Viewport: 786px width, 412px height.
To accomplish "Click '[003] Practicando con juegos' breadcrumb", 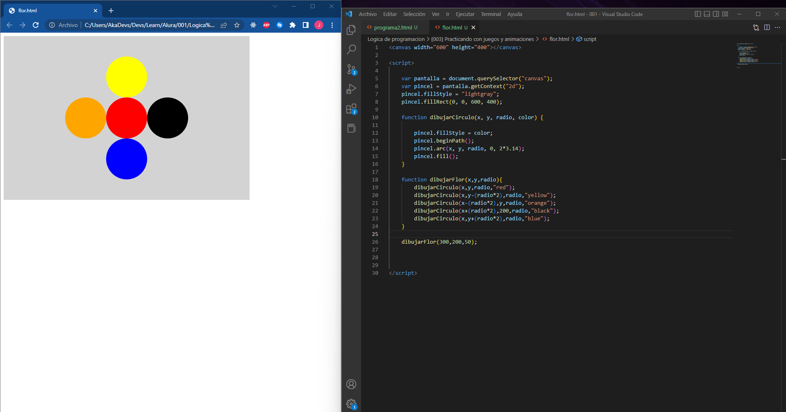I will tap(482, 39).
